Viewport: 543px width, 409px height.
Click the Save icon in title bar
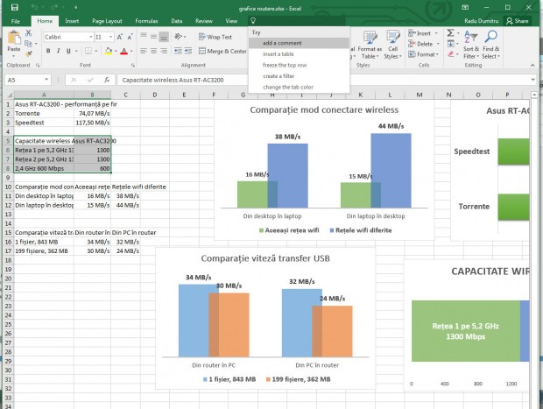tap(14, 7)
